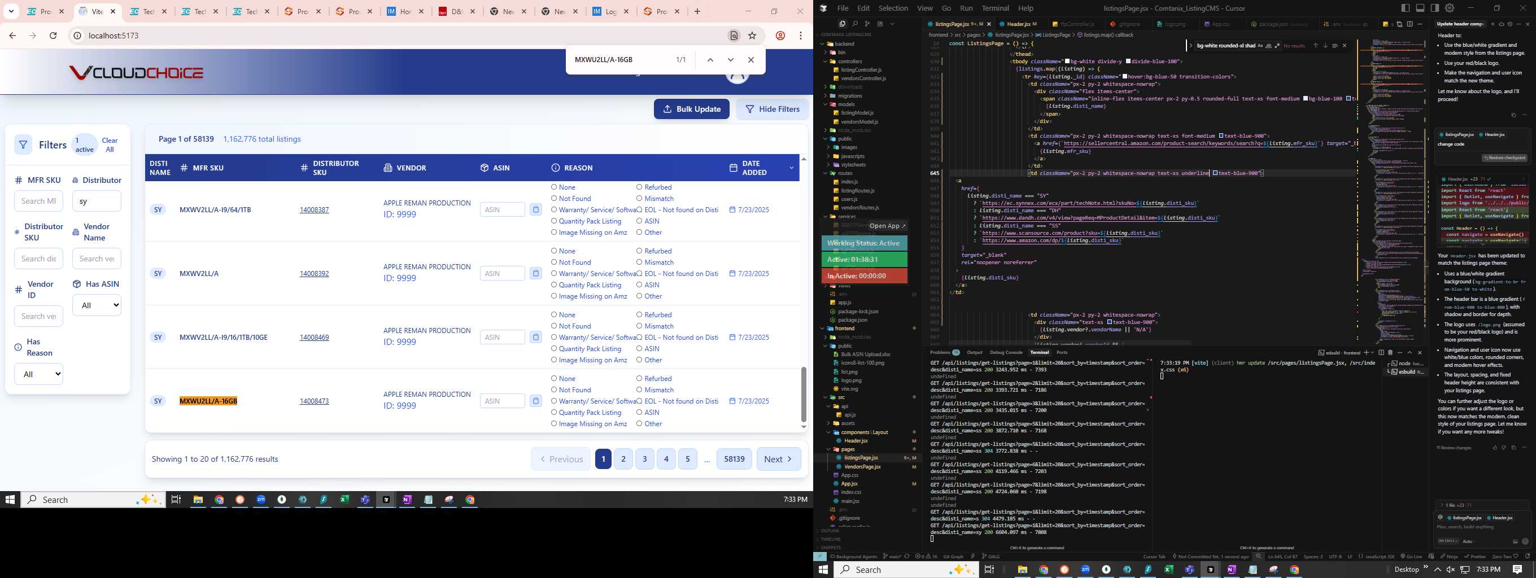The width and height of the screenshot is (1536, 578).
Task: Maximize the terminal panel size
Action: 1410,353
